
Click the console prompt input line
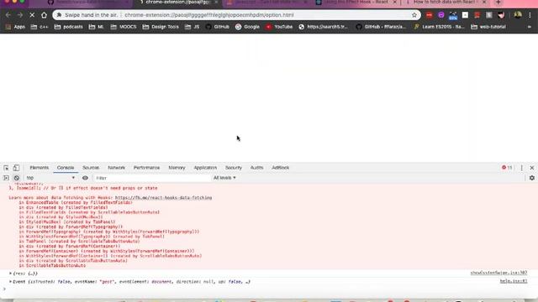[x=269, y=289]
